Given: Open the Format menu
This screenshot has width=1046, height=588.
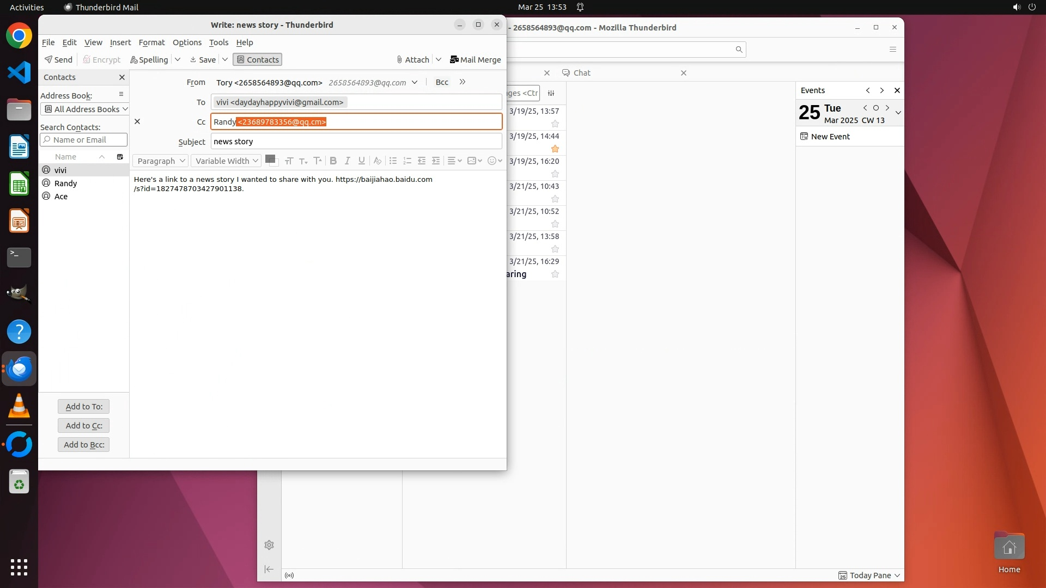Looking at the screenshot, I should (x=151, y=42).
